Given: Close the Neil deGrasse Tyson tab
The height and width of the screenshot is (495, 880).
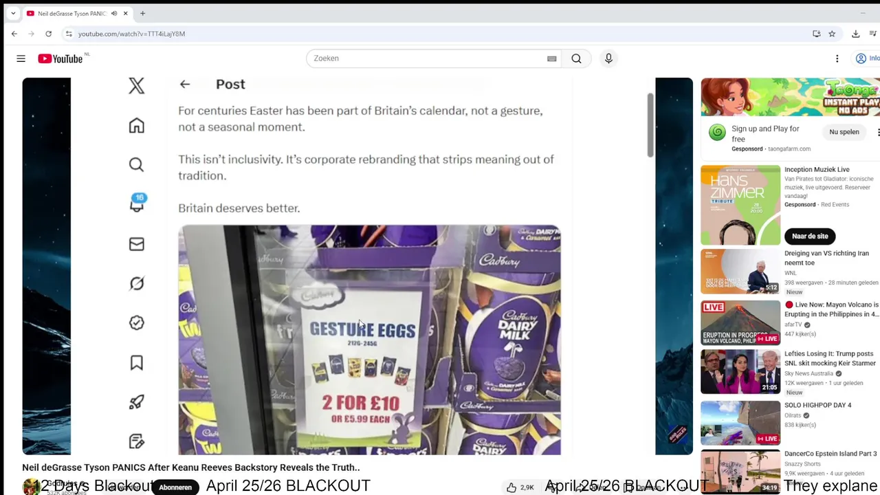Looking at the screenshot, I should [x=125, y=13].
